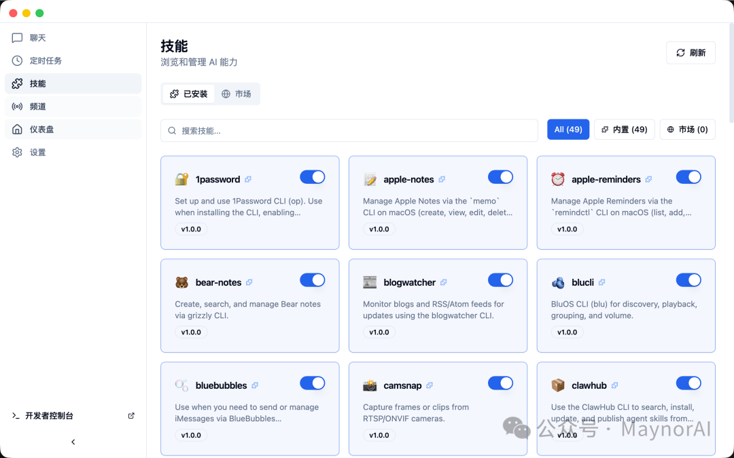Toggle the blogwatcher skill off
The width and height of the screenshot is (734, 458).
[x=500, y=280]
